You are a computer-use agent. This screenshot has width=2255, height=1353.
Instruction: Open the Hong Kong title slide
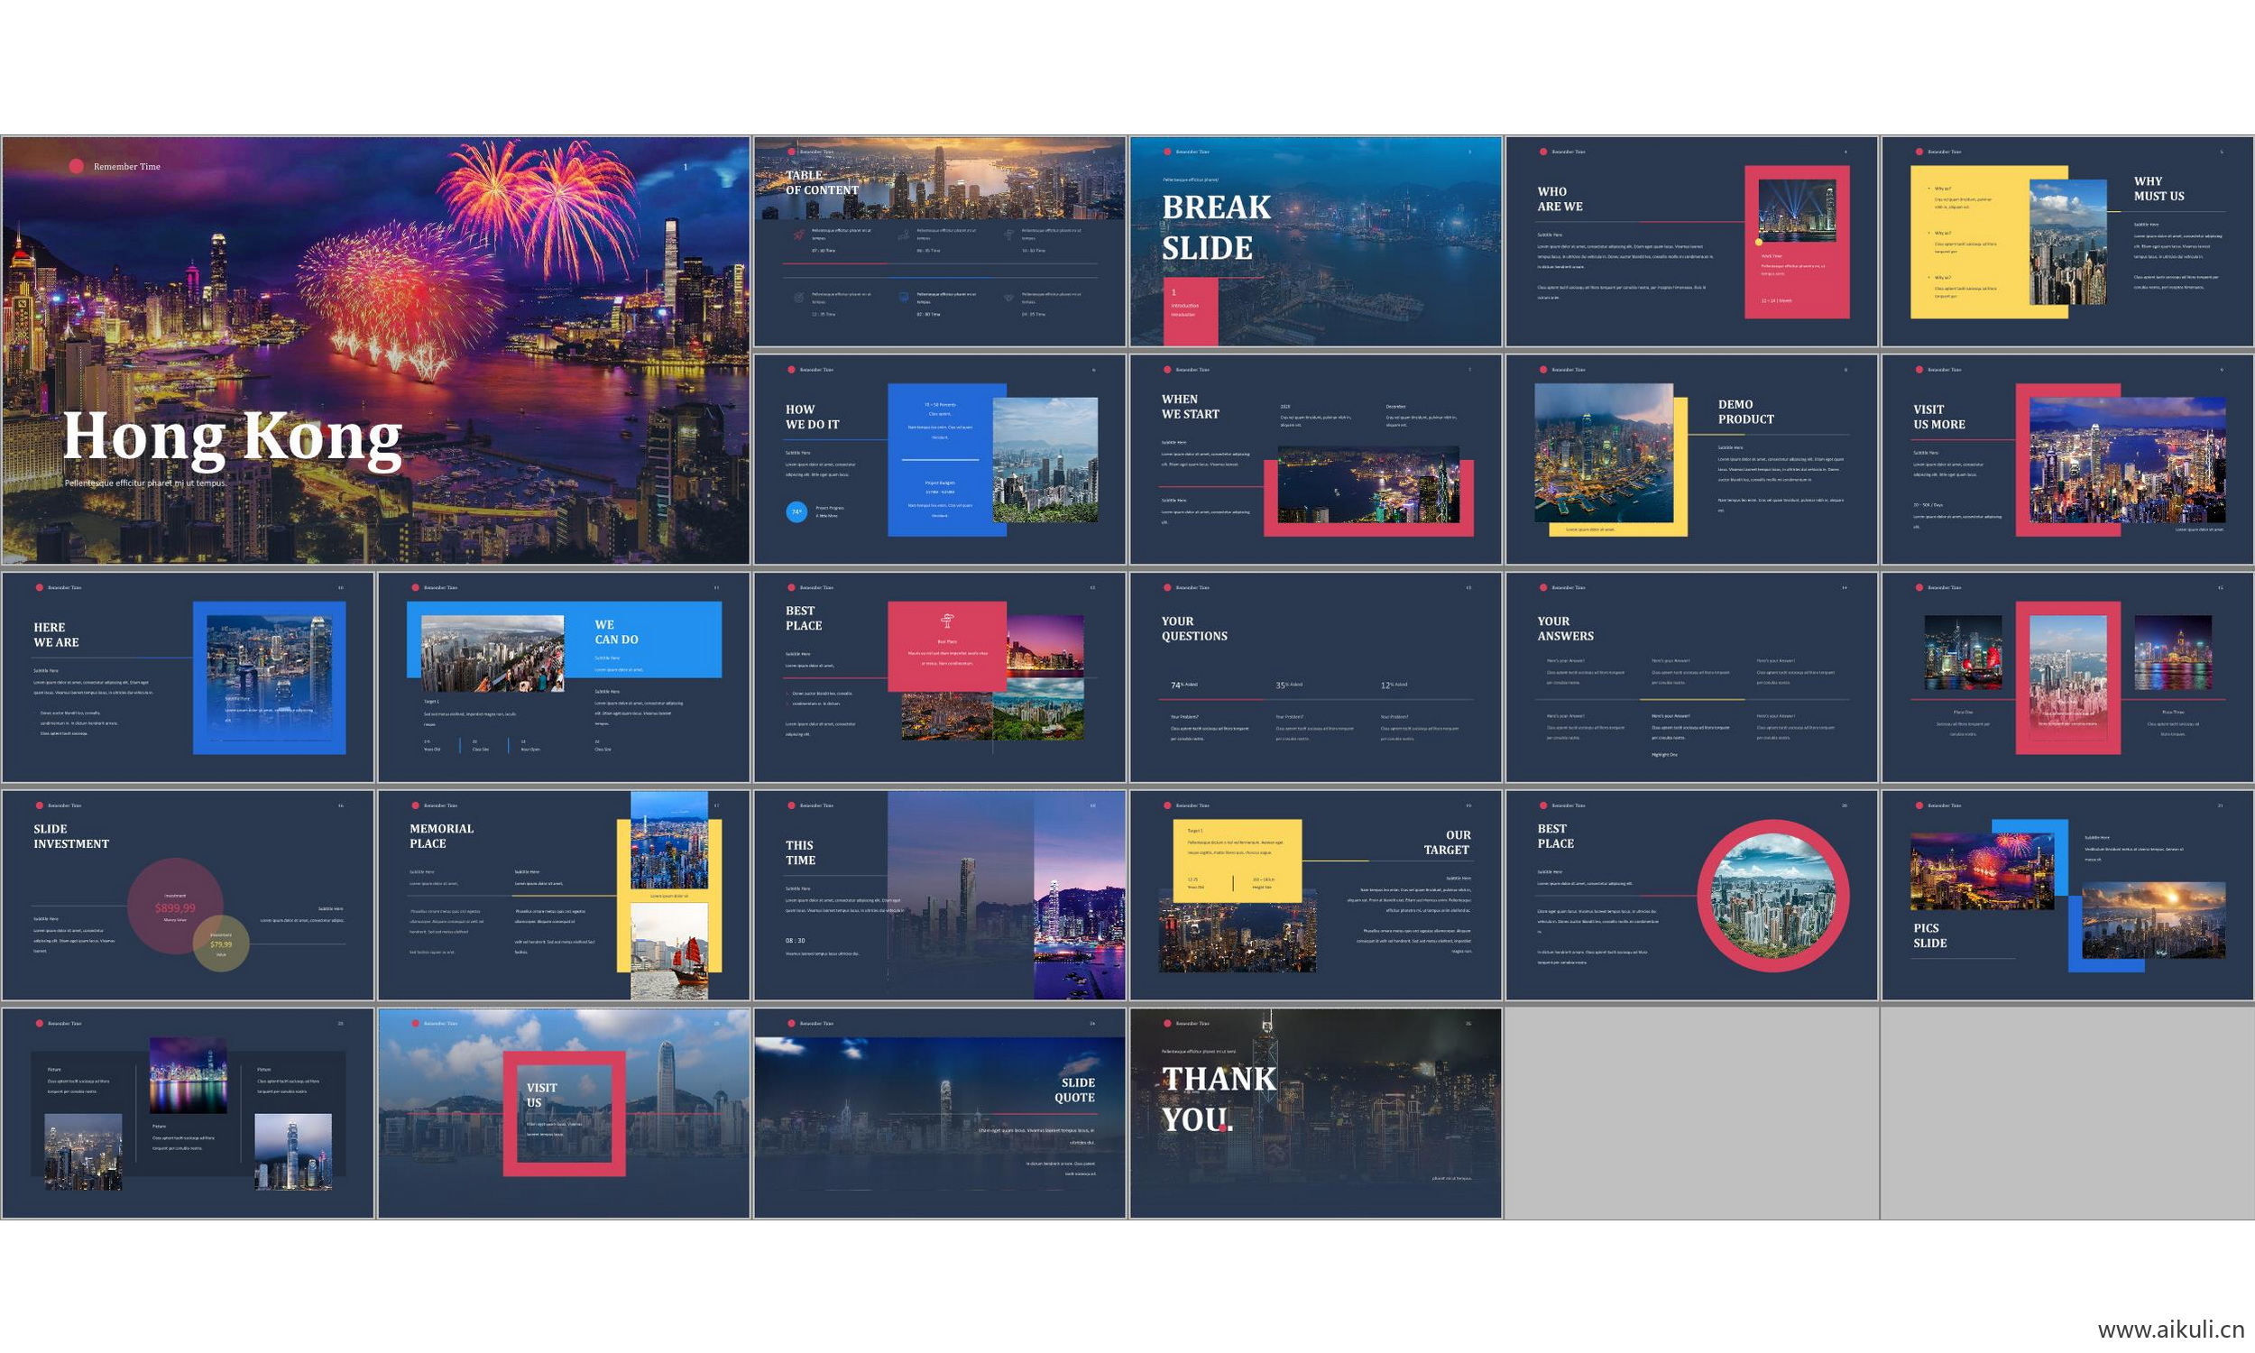pos(375,350)
